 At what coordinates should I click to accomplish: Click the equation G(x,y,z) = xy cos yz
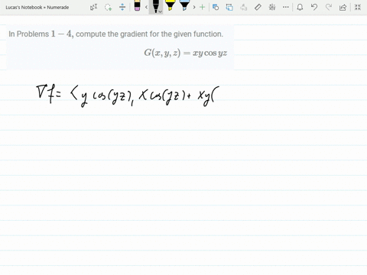point(186,53)
